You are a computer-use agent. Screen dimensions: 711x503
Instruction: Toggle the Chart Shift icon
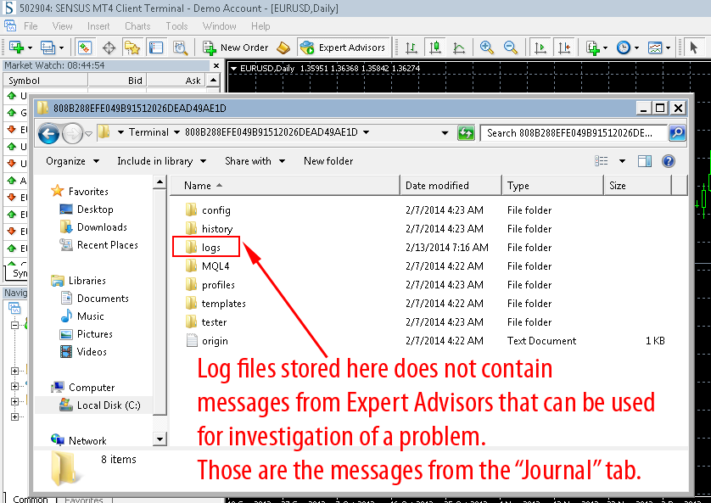pos(564,48)
